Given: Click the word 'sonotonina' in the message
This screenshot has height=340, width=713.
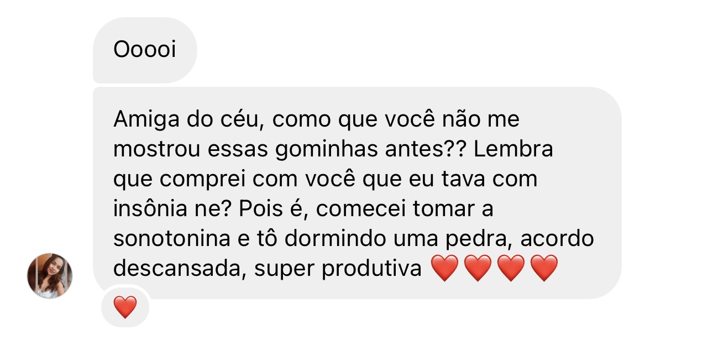Looking at the screenshot, I should (171, 239).
